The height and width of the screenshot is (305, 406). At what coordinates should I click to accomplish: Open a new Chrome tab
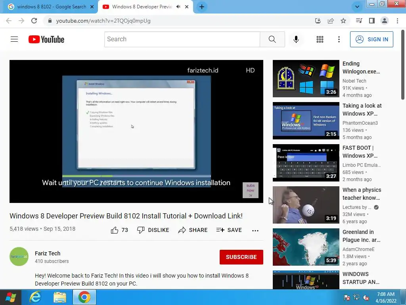(x=202, y=7)
